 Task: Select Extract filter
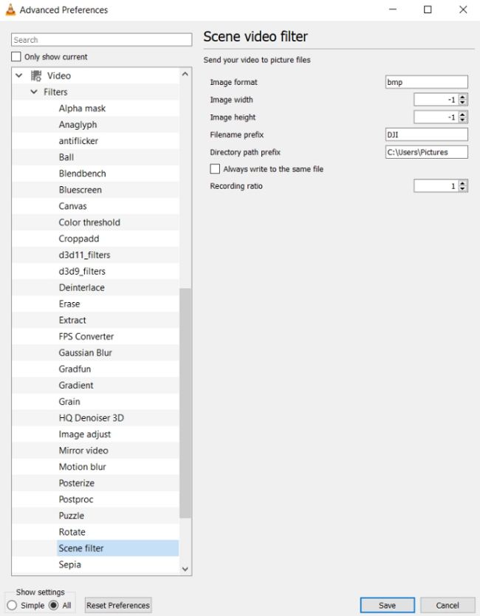[72, 320]
